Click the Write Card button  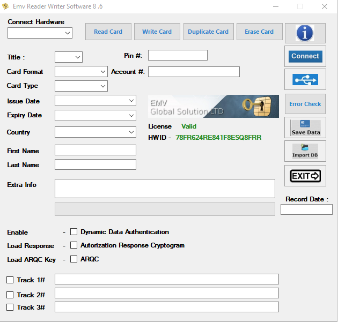(x=157, y=32)
